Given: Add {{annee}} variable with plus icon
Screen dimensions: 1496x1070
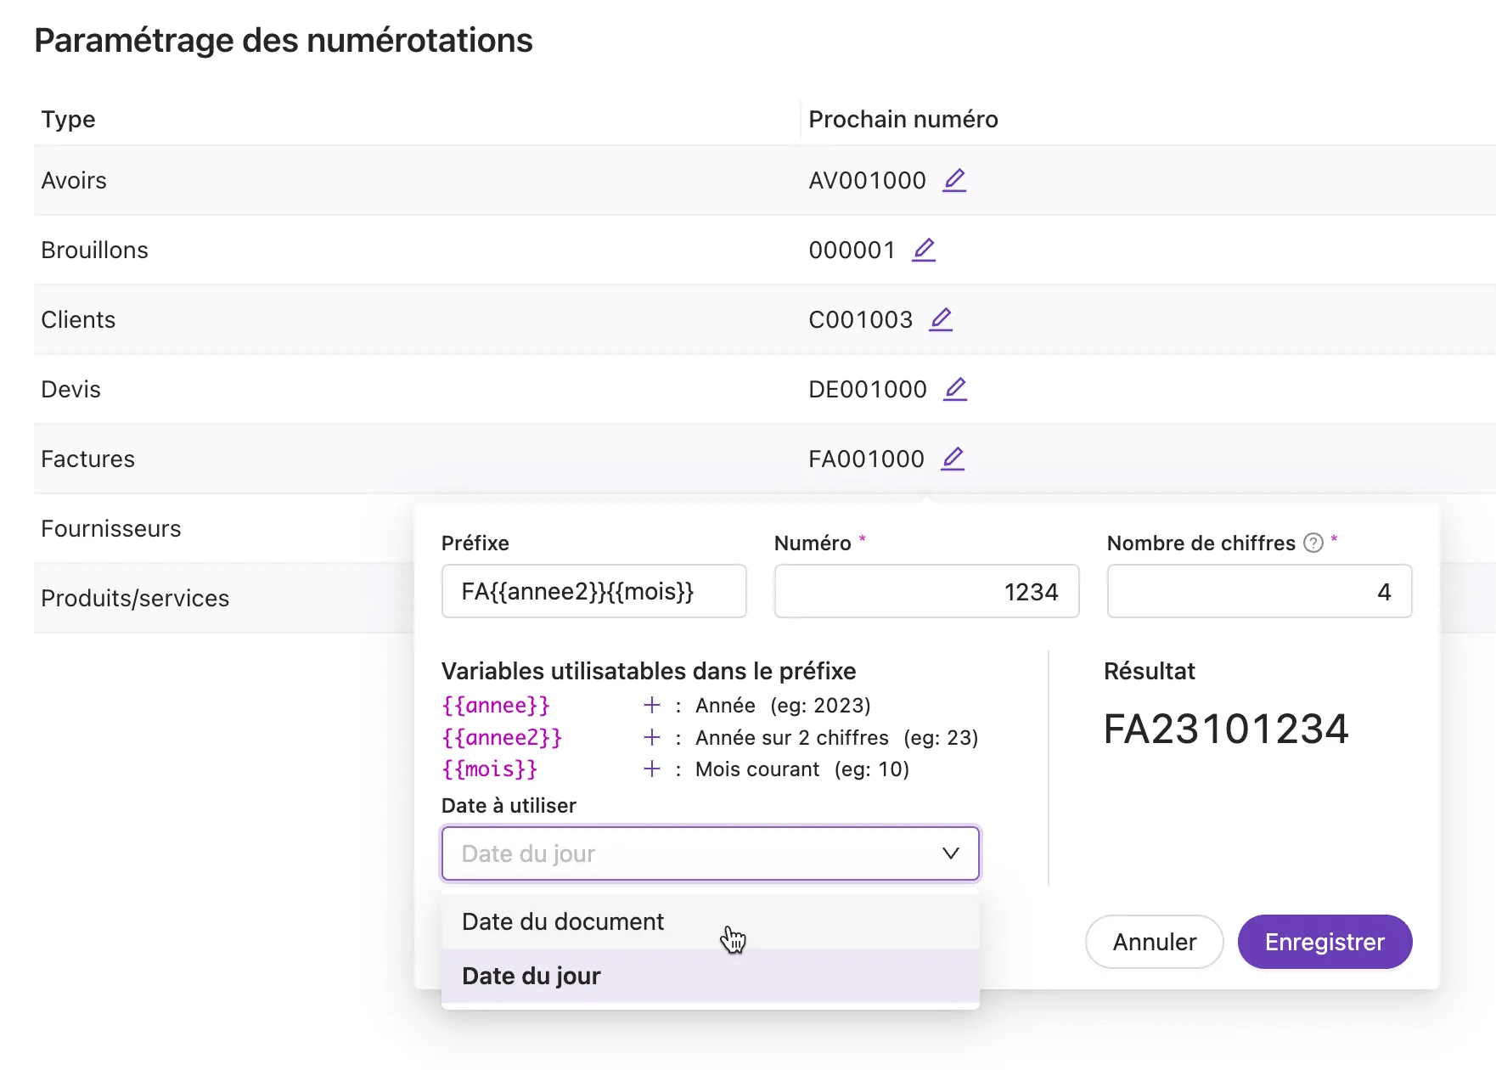Looking at the screenshot, I should [652, 705].
